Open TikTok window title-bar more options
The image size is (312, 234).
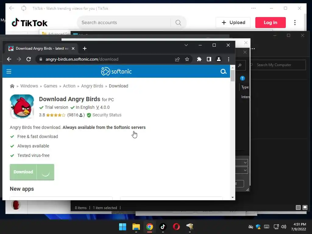[x=253, y=8]
